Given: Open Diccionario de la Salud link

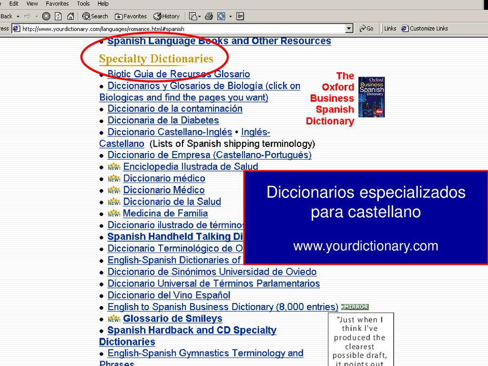Looking at the screenshot, I should tap(172, 202).
